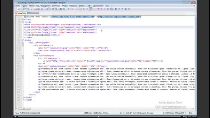Click the title tag line in code
The width and height of the screenshot is (210, 118).
(x=42, y=35)
